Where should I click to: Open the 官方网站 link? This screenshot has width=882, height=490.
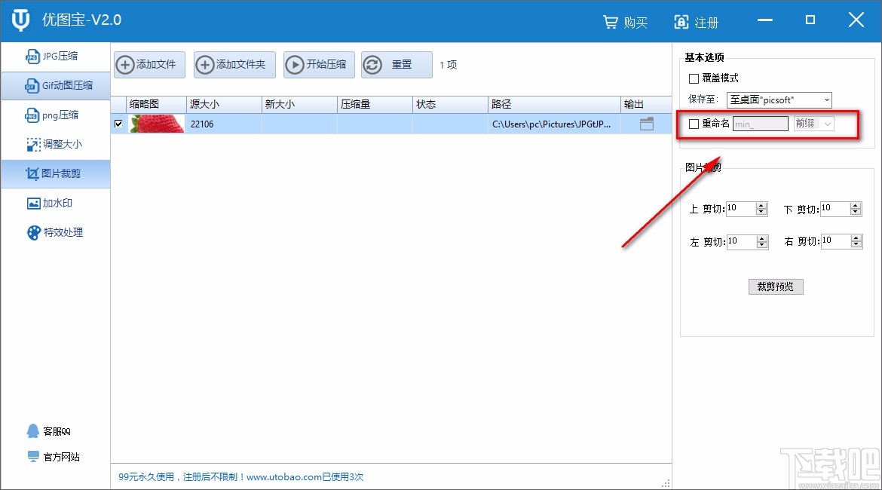coord(61,457)
